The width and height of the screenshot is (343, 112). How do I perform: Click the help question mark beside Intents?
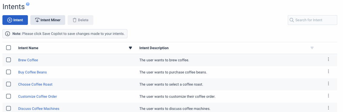(x=28, y=4)
